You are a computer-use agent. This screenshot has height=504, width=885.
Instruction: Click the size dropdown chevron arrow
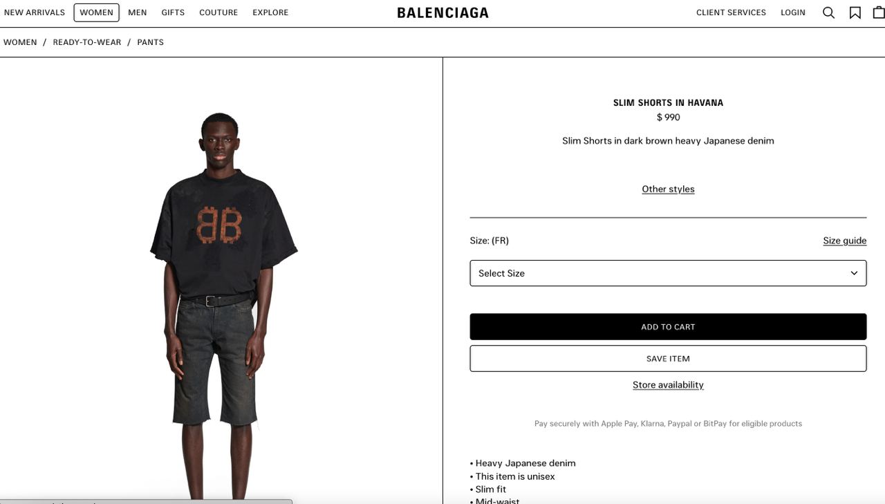tap(854, 273)
